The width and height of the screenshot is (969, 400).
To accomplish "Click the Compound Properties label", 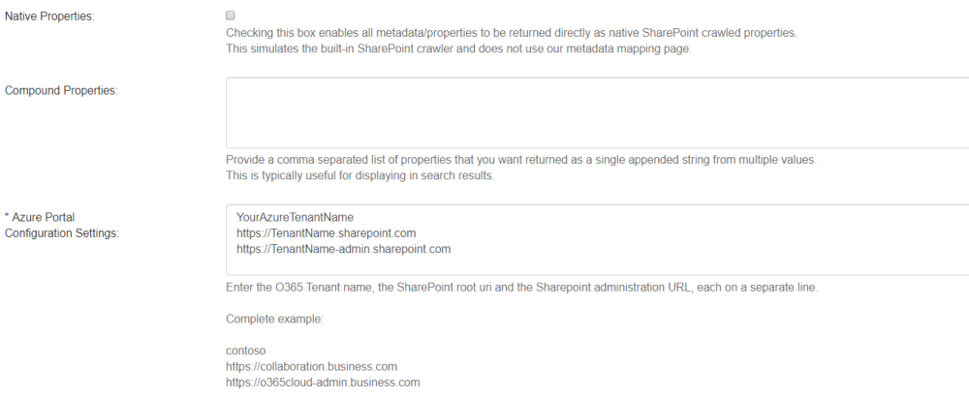I will point(61,90).
